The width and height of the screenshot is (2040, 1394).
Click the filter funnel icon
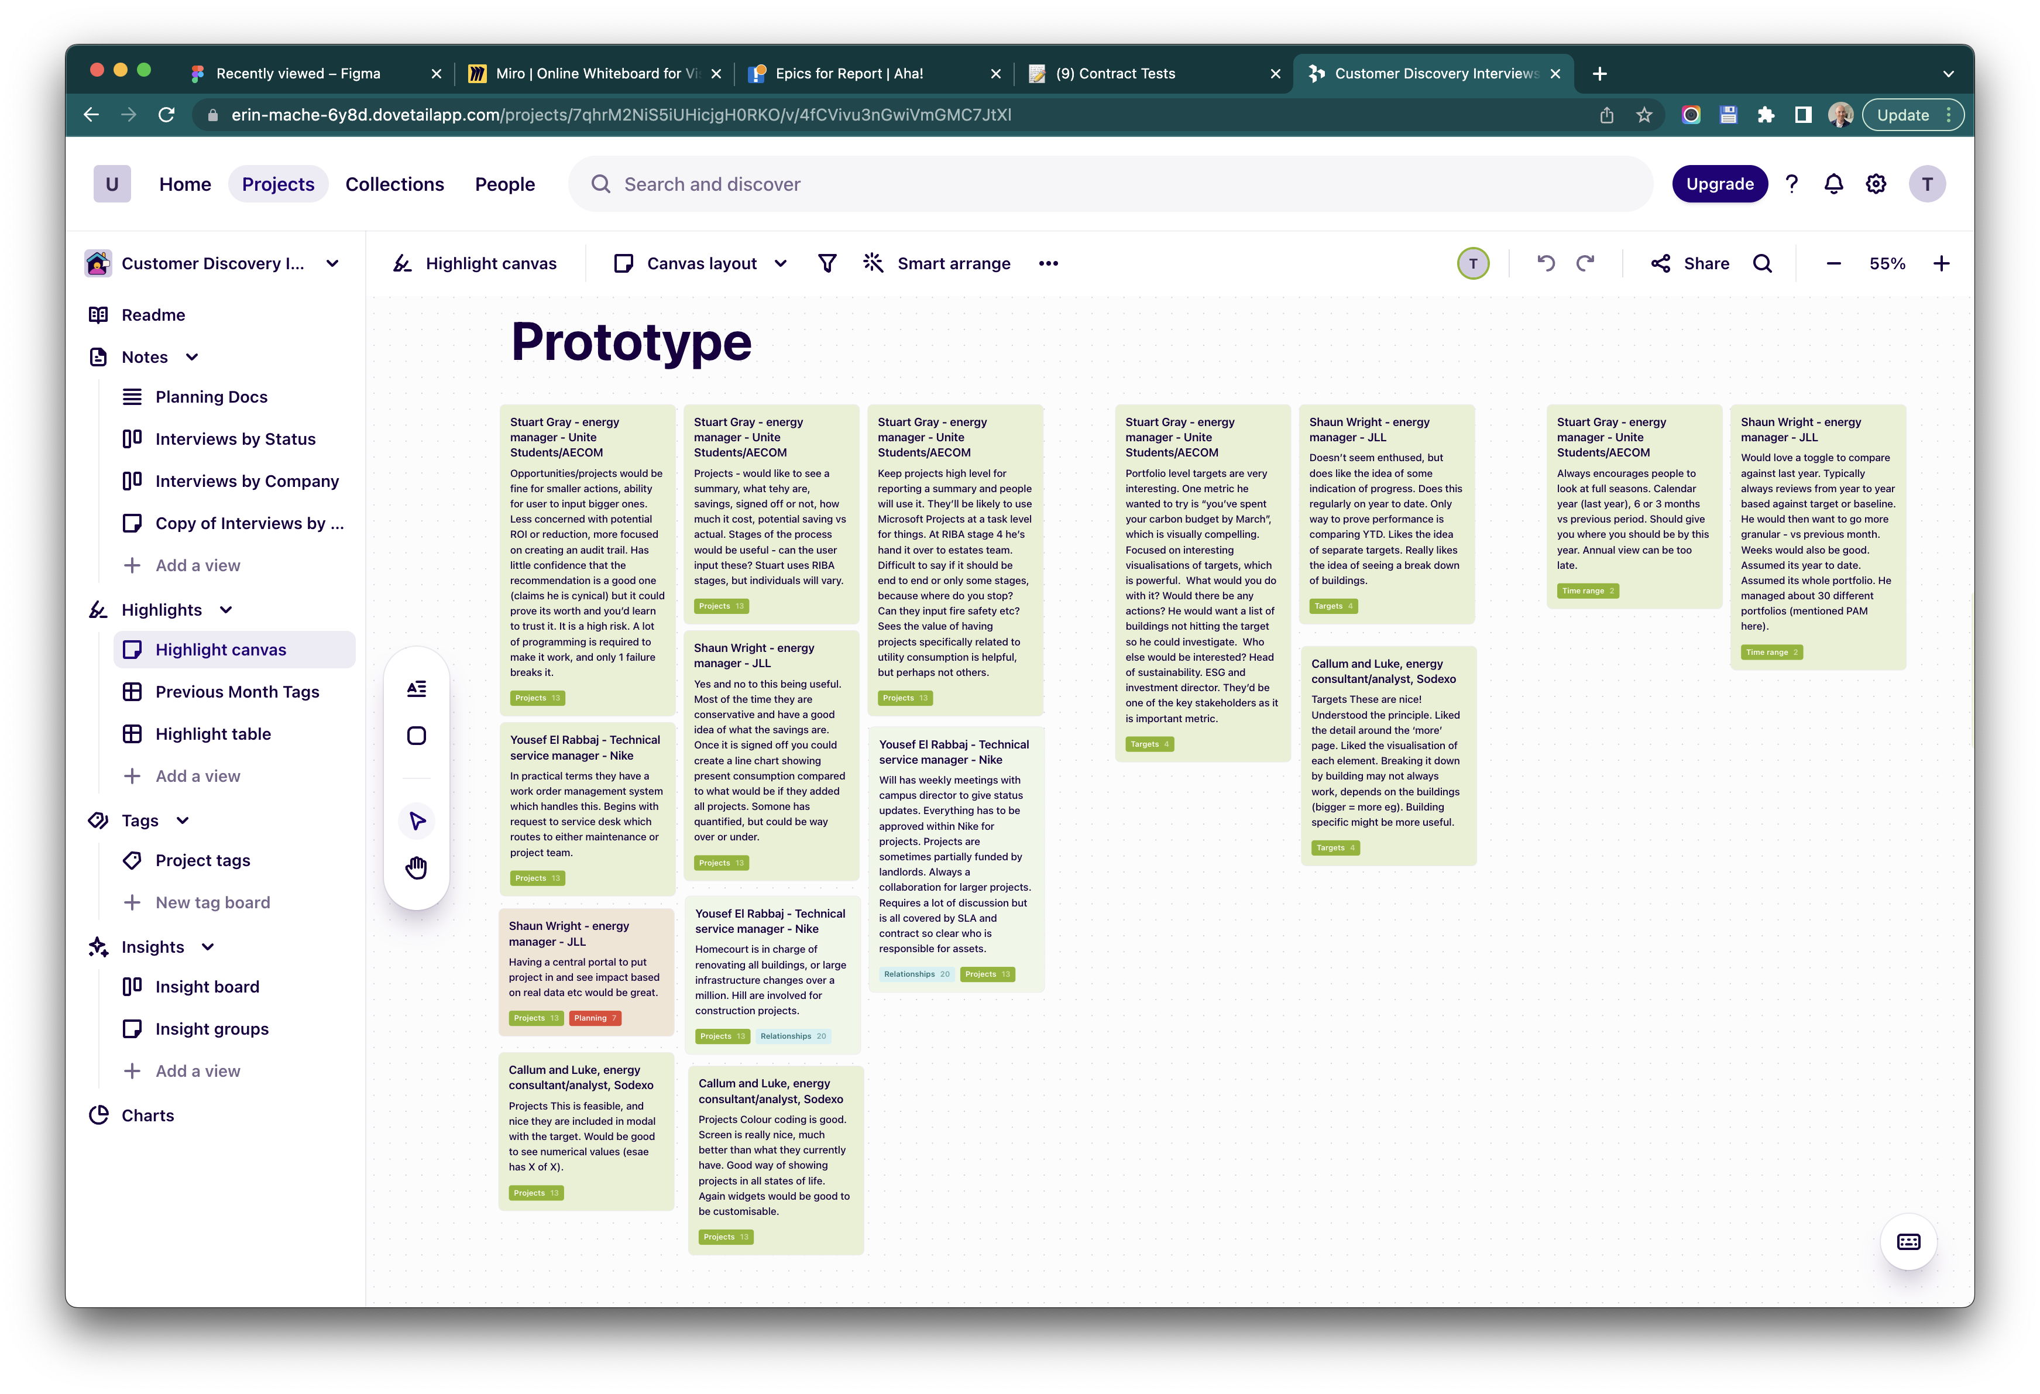coord(827,263)
